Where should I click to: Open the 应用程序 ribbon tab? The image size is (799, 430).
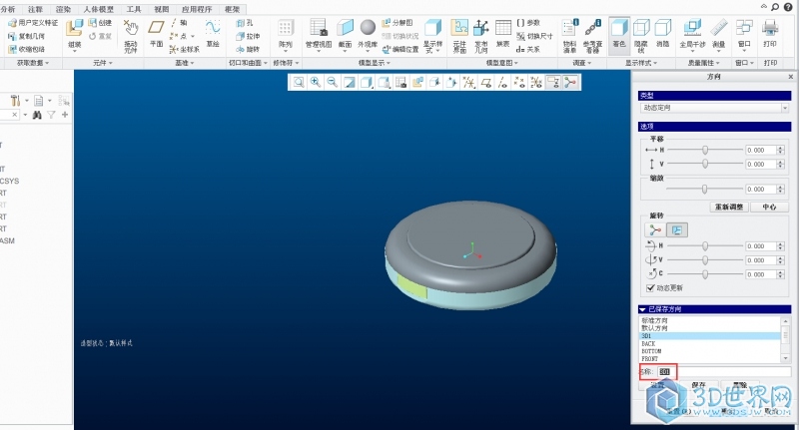196,9
